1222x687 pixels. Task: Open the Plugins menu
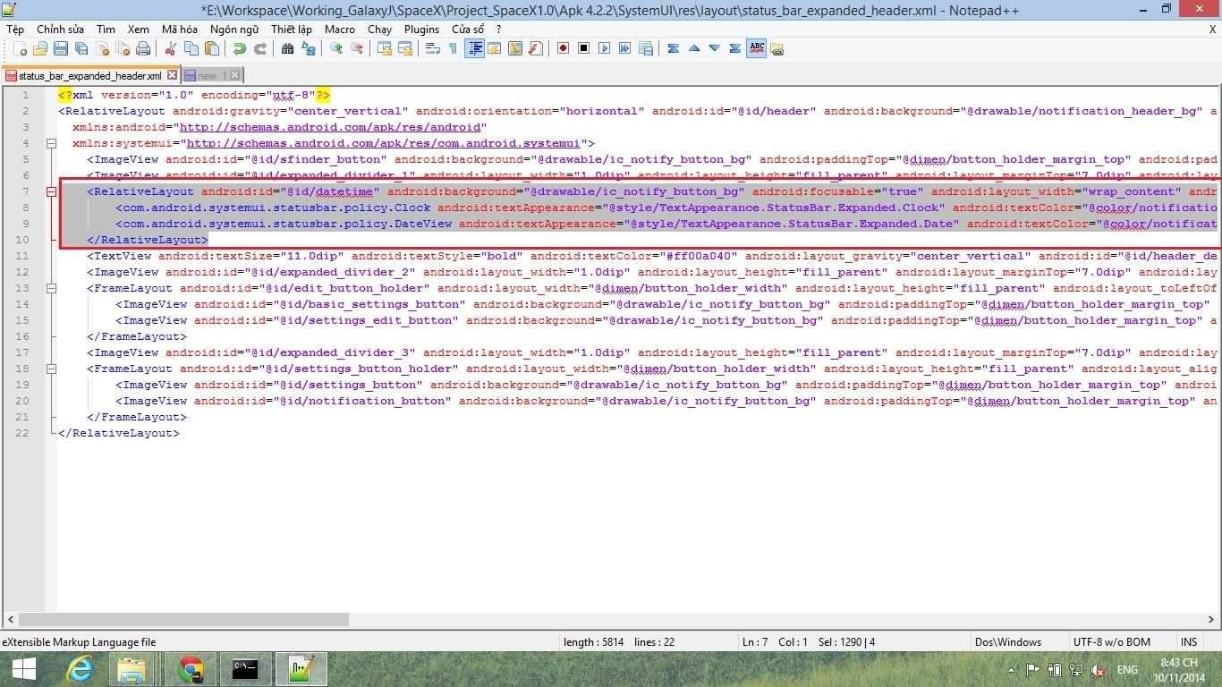[x=421, y=29]
